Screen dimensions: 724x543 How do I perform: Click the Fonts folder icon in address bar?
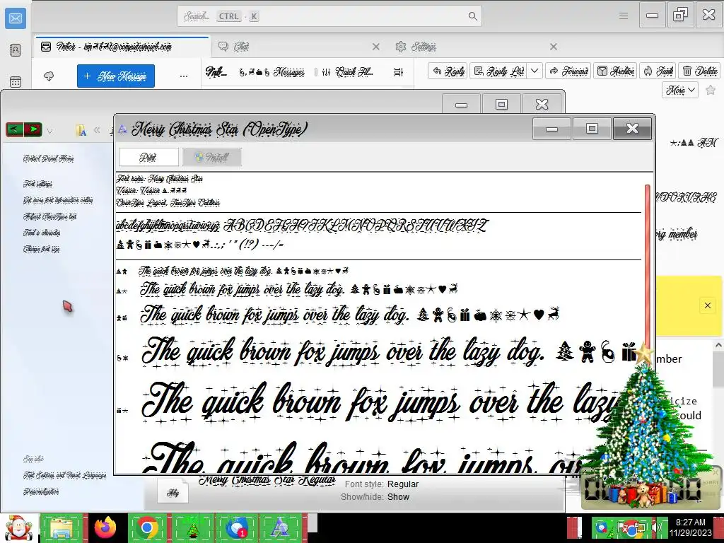81,131
